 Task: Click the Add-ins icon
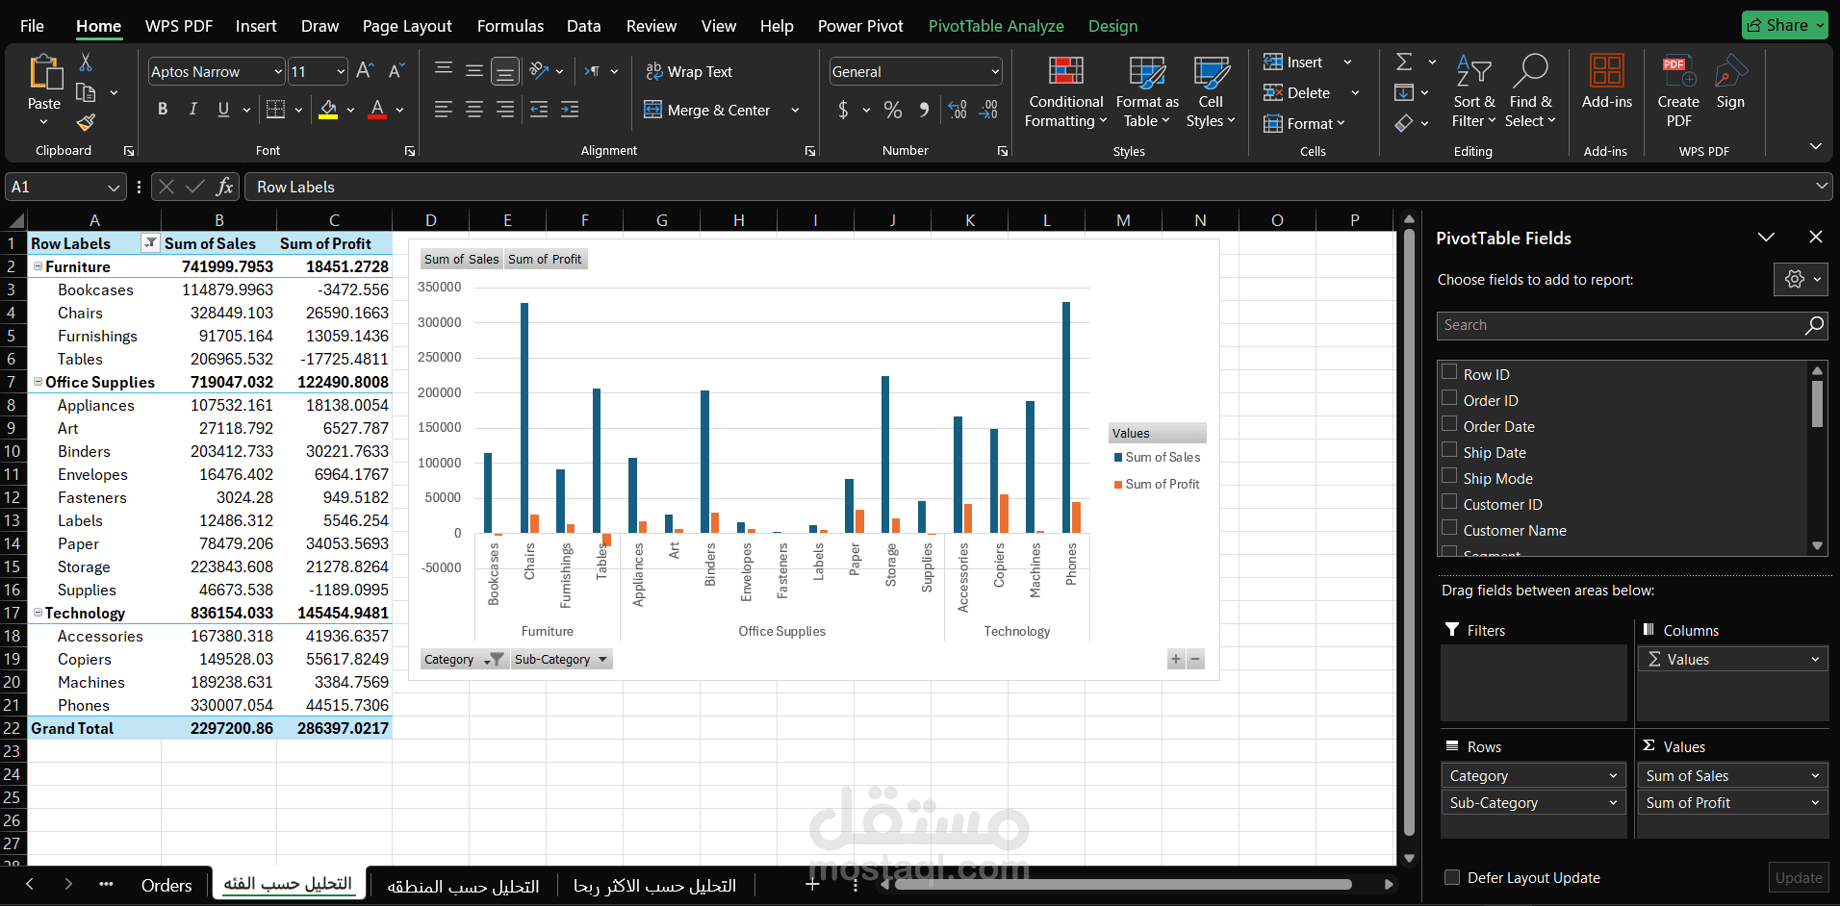1606,82
